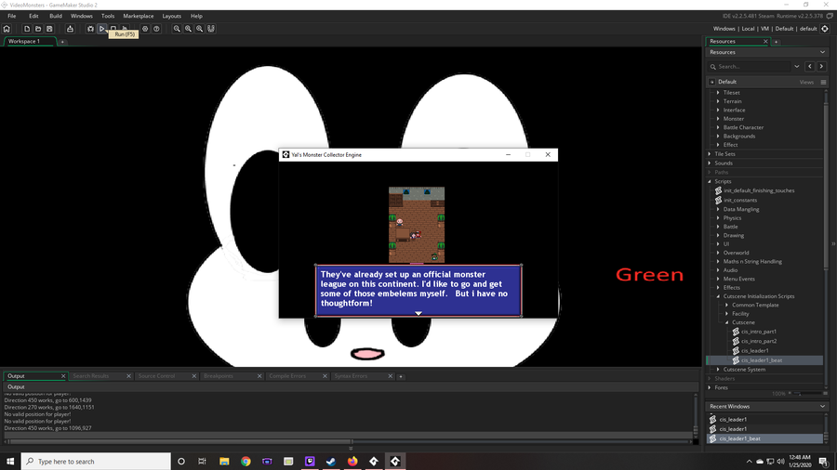Select cis_leader1_beat in Recent Windows
837x470 pixels.
pyautogui.click(x=764, y=438)
